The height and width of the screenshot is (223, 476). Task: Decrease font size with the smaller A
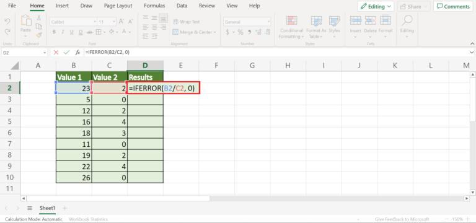tap(131, 22)
